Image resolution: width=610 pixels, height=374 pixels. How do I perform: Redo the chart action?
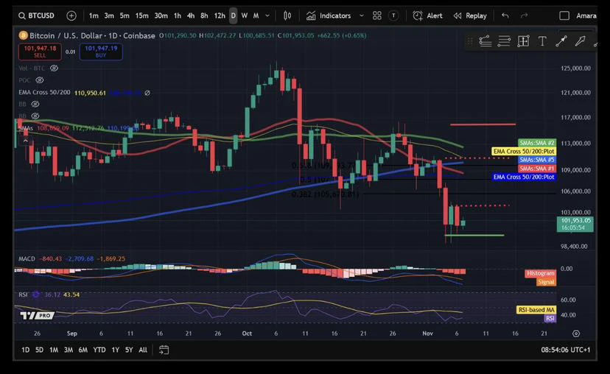pos(524,15)
